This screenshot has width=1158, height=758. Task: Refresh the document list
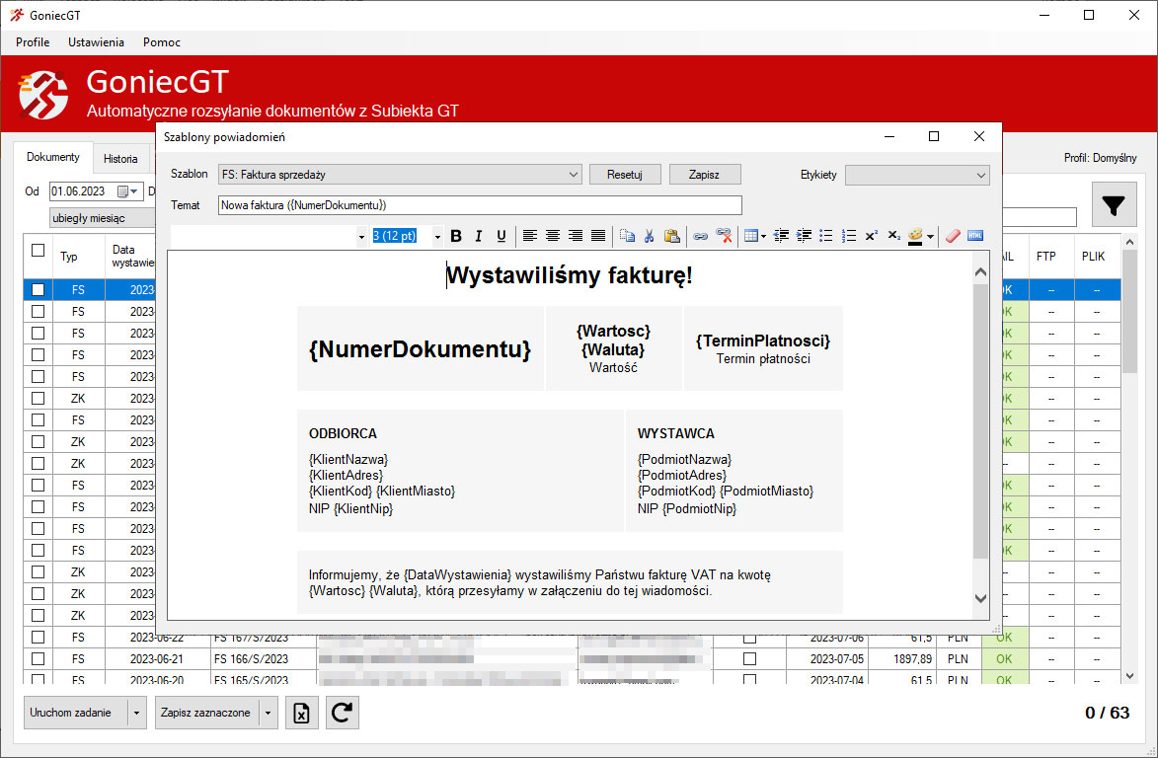[342, 713]
